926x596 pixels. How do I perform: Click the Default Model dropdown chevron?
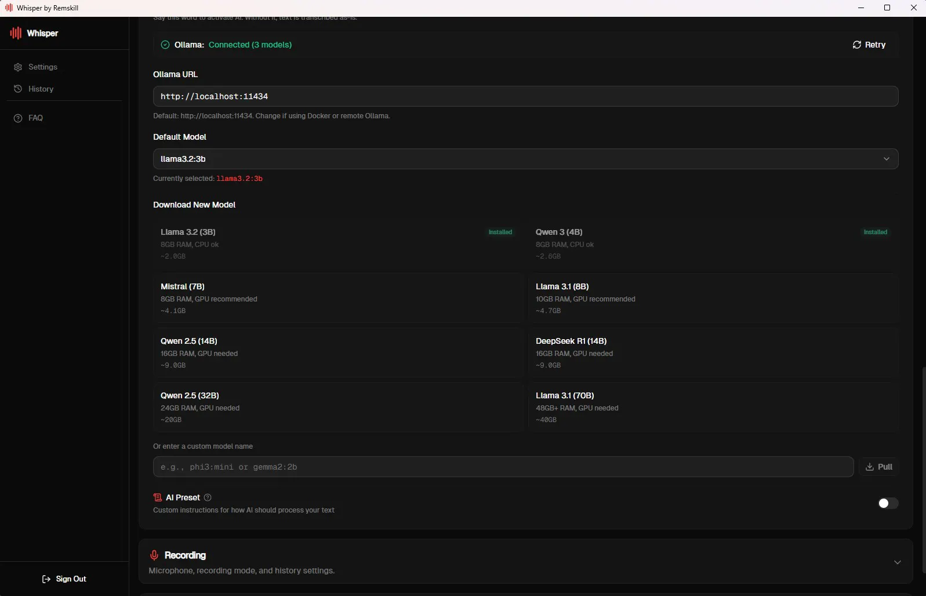[x=886, y=159]
